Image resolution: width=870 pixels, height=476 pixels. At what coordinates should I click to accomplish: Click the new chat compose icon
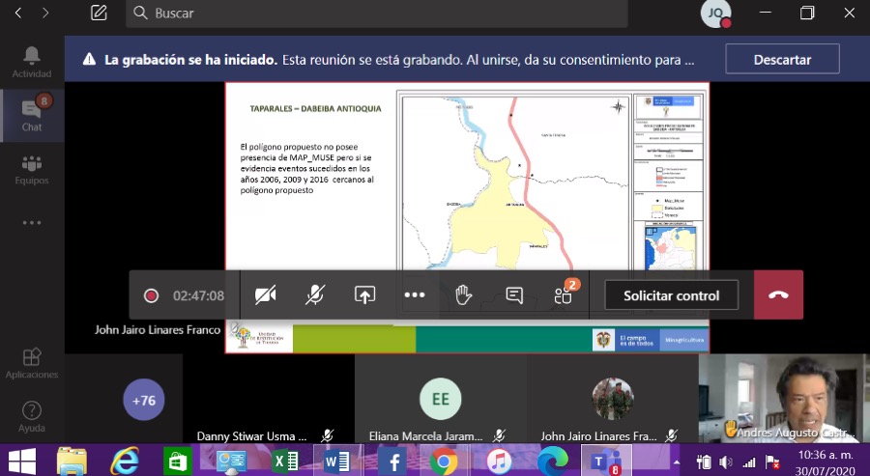point(99,13)
